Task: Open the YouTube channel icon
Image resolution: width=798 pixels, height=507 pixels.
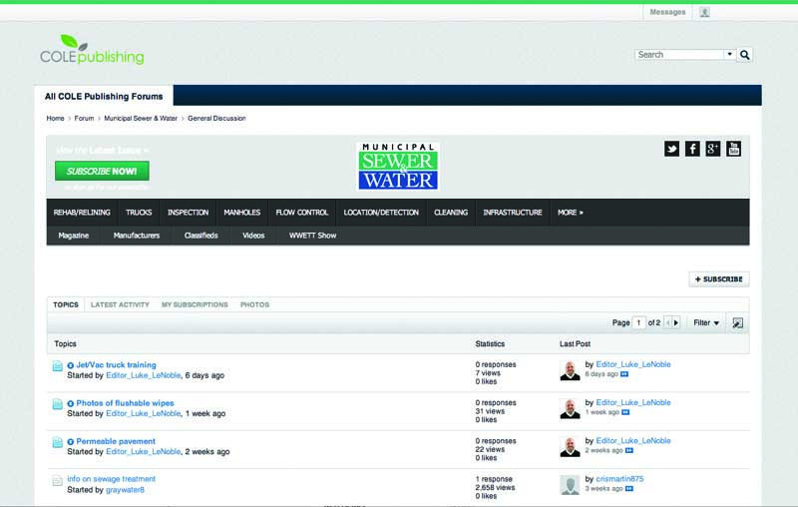Action: click(x=733, y=149)
